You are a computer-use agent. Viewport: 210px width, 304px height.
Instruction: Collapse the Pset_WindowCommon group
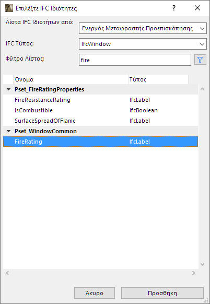pos(8,131)
